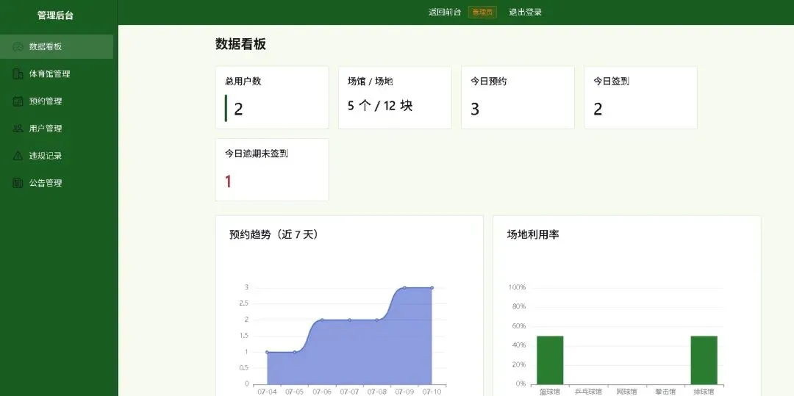Open 数据看板 menu item
This screenshot has height=396, width=794.
pyautogui.click(x=57, y=46)
